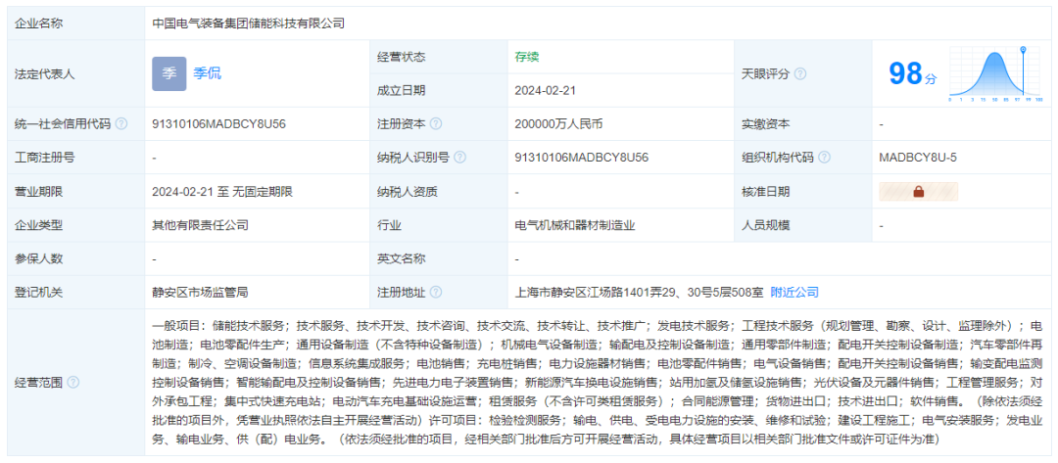The image size is (1058, 463).
Task: Open the help icon beside 经营范围
Action: 72,382
